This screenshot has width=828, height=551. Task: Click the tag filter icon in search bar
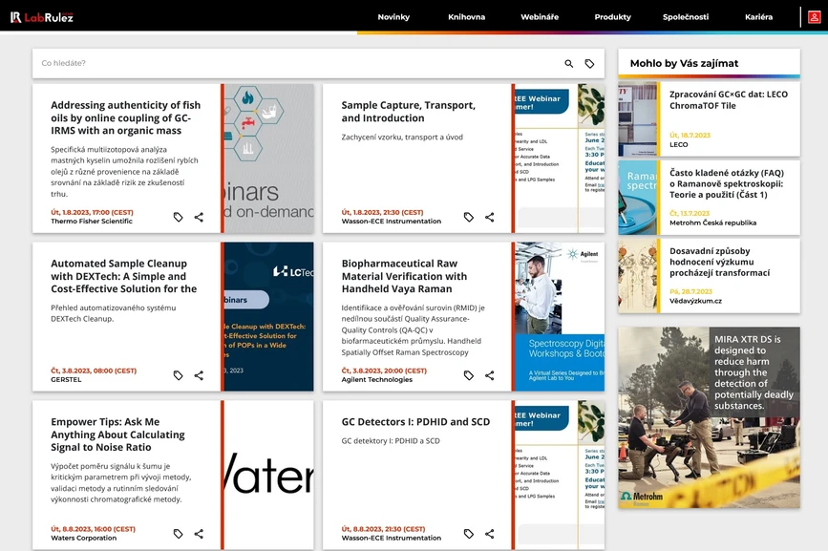[x=589, y=63]
